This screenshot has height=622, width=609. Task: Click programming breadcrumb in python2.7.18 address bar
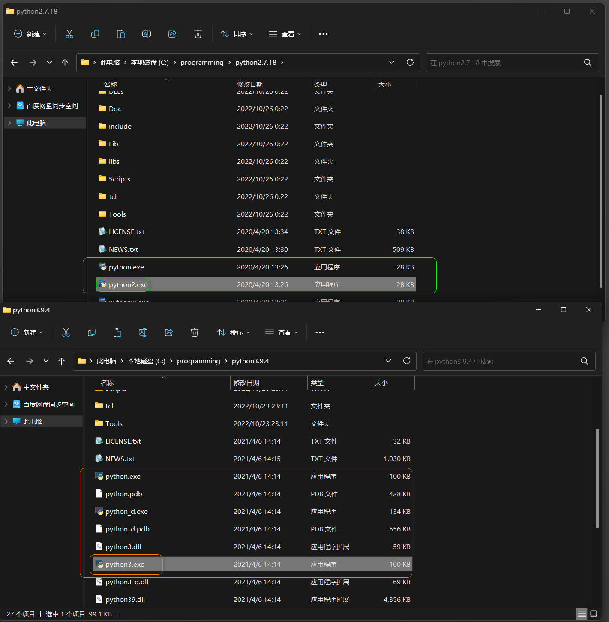click(202, 63)
